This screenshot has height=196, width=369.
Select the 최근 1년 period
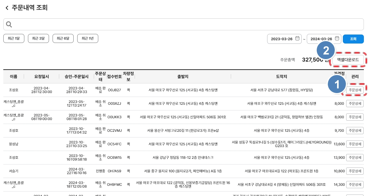pos(88,38)
